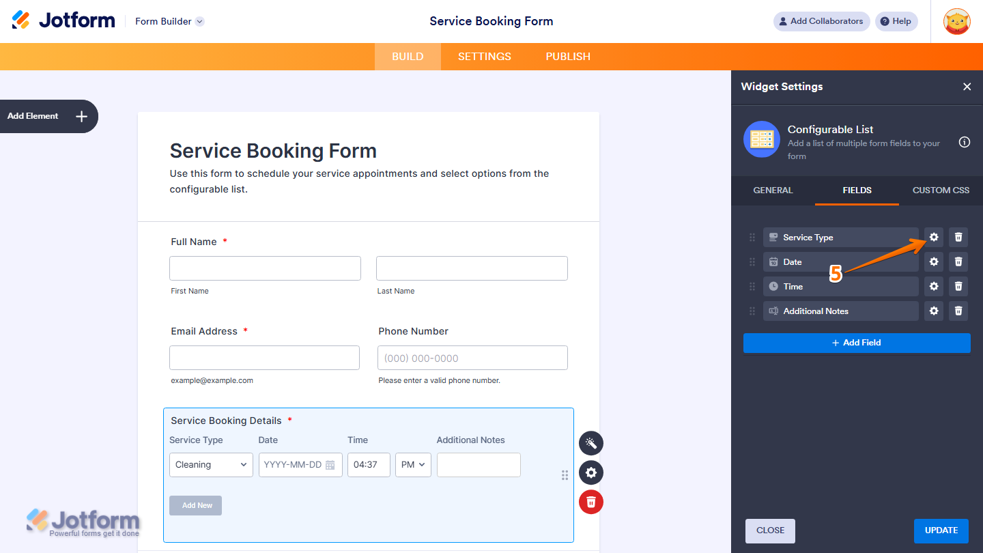
Task: Open the PM time period dropdown
Action: [x=412, y=464]
